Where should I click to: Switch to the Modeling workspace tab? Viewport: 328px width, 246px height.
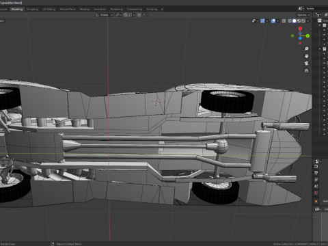(x=17, y=9)
